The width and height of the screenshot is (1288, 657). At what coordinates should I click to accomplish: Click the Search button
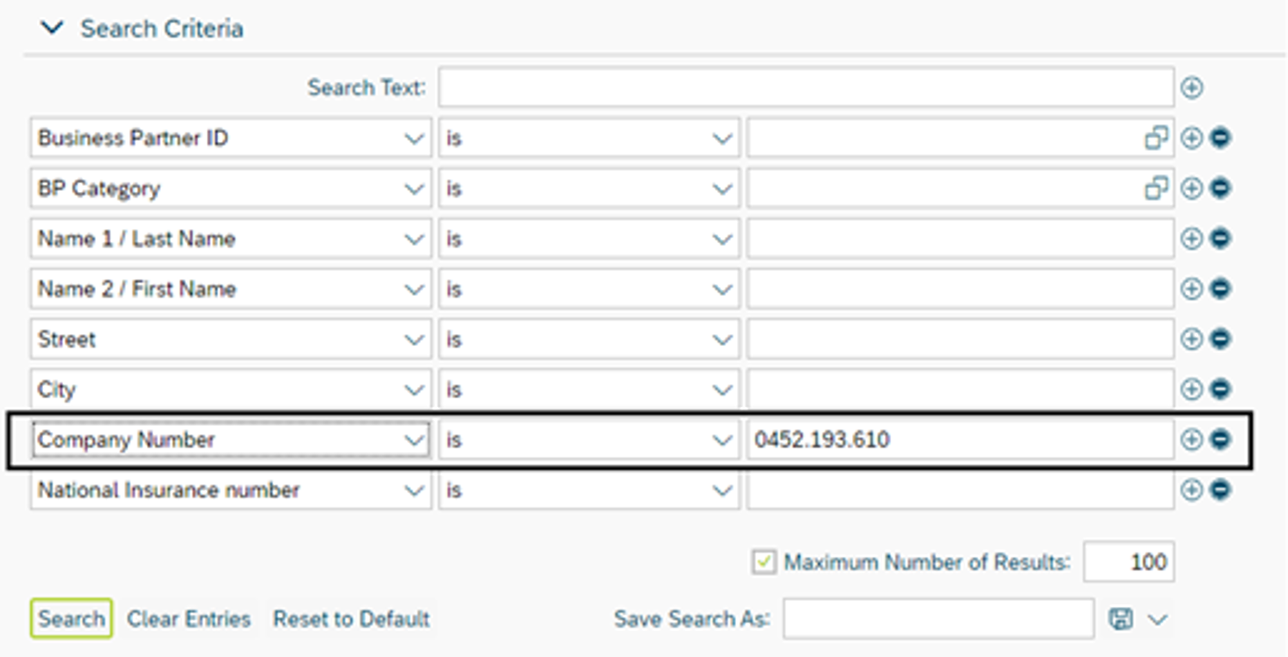coord(71,618)
